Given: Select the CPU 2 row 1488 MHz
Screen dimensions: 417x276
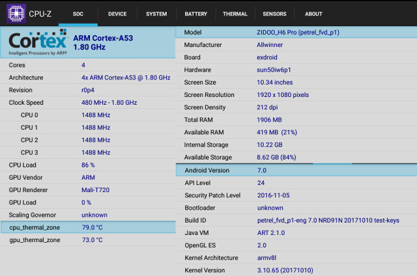Looking at the screenshot, I should [88, 140].
